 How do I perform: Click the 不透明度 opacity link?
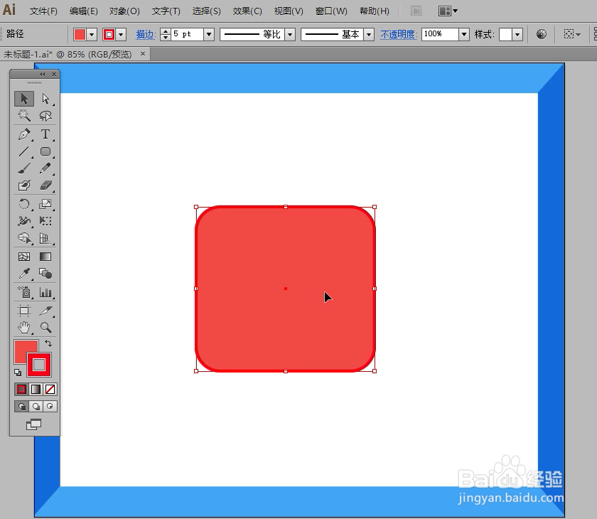point(398,35)
